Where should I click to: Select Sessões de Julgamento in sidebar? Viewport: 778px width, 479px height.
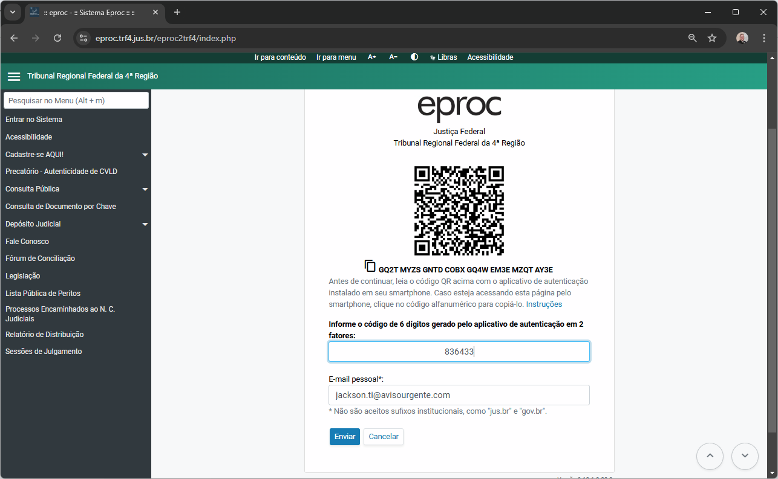point(44,352)
